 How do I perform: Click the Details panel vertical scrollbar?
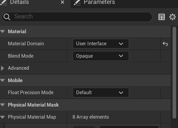[x=174, y=72]
